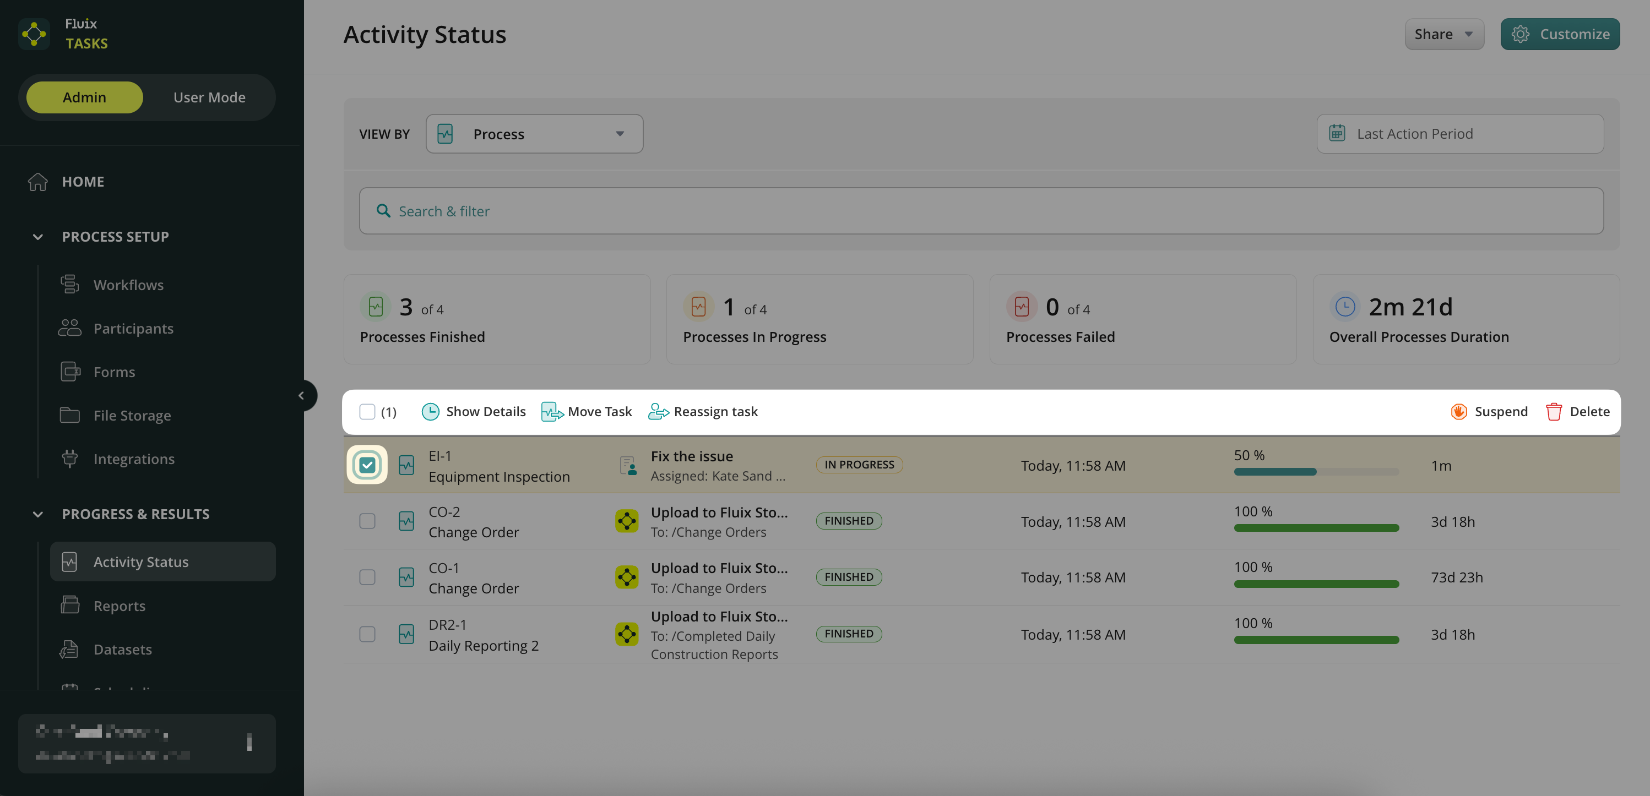
Task: Click the Reassign task icon
Action: click(658, 412)
